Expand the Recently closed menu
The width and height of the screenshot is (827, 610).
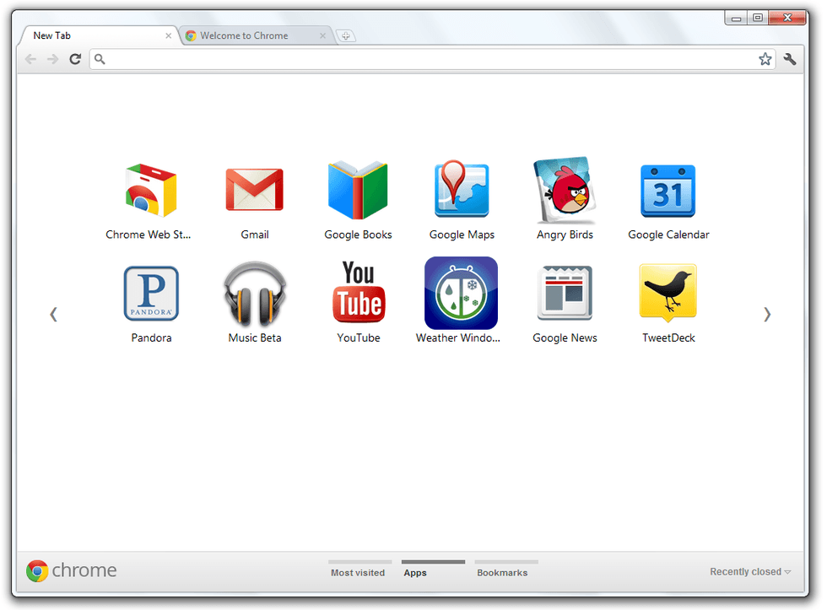pyautogui.click(x=749, y=572)
